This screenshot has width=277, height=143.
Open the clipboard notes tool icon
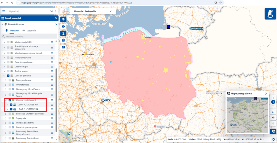coord(63,40)
